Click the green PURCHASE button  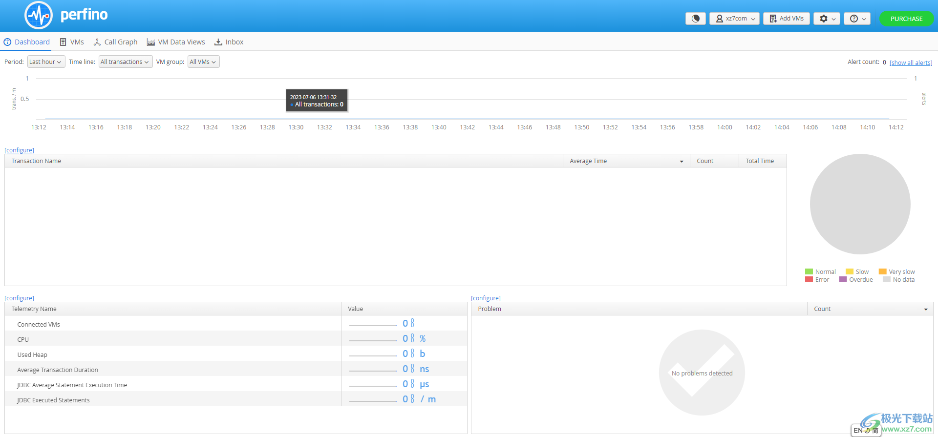(906, 19)
